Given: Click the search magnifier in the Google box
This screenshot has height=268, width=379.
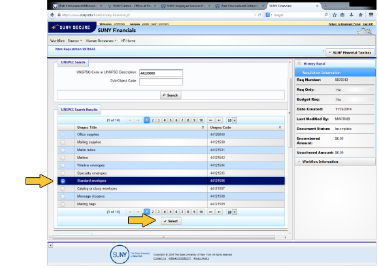Looking at the screenshot, I should (326, 15).
